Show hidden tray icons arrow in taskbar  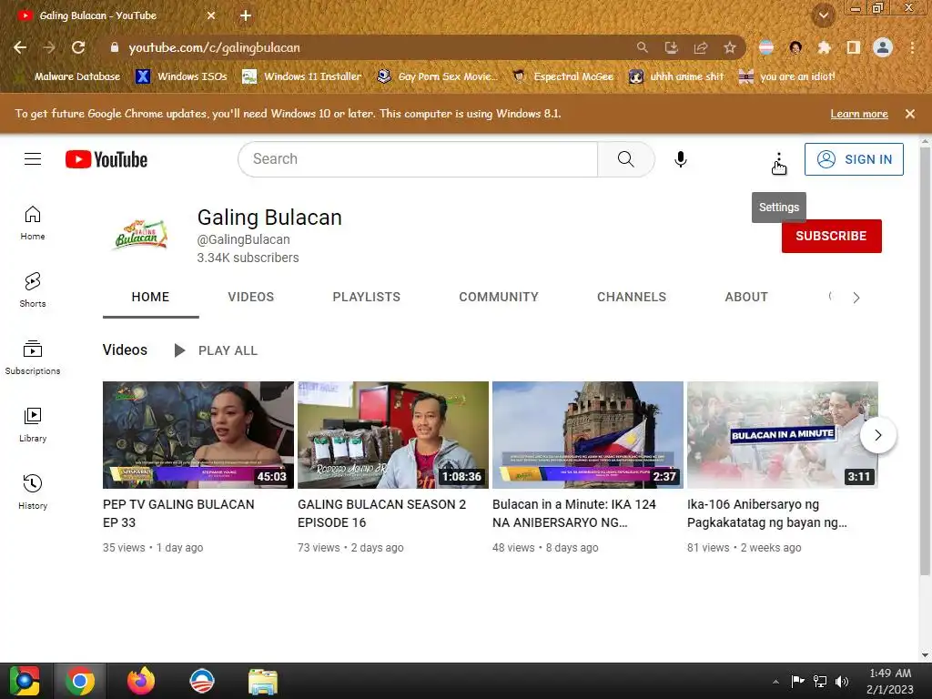(775, 682)
